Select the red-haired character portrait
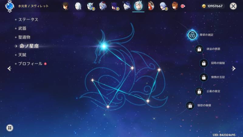 tap(150, 6)
